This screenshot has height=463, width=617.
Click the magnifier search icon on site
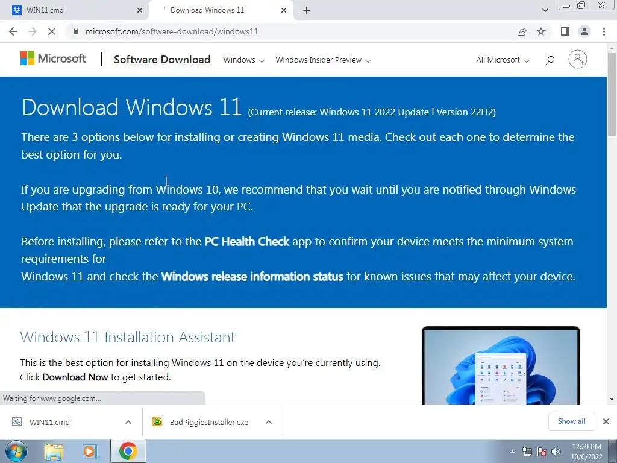click(550, 60)
